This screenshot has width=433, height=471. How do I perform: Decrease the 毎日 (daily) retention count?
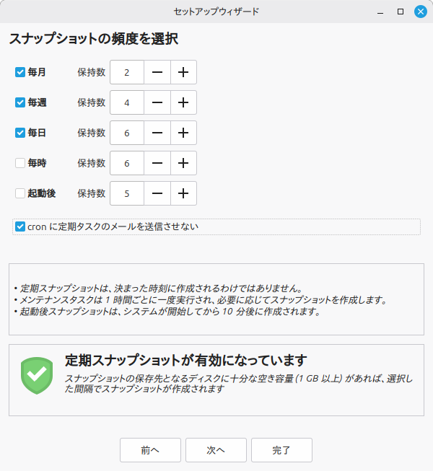coord(157,133)
